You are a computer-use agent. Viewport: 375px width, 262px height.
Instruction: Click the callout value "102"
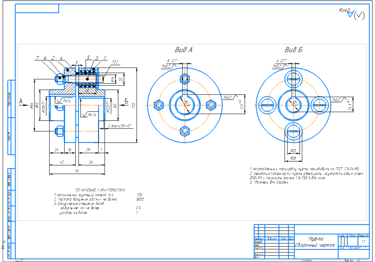click(x=115, y=62)
